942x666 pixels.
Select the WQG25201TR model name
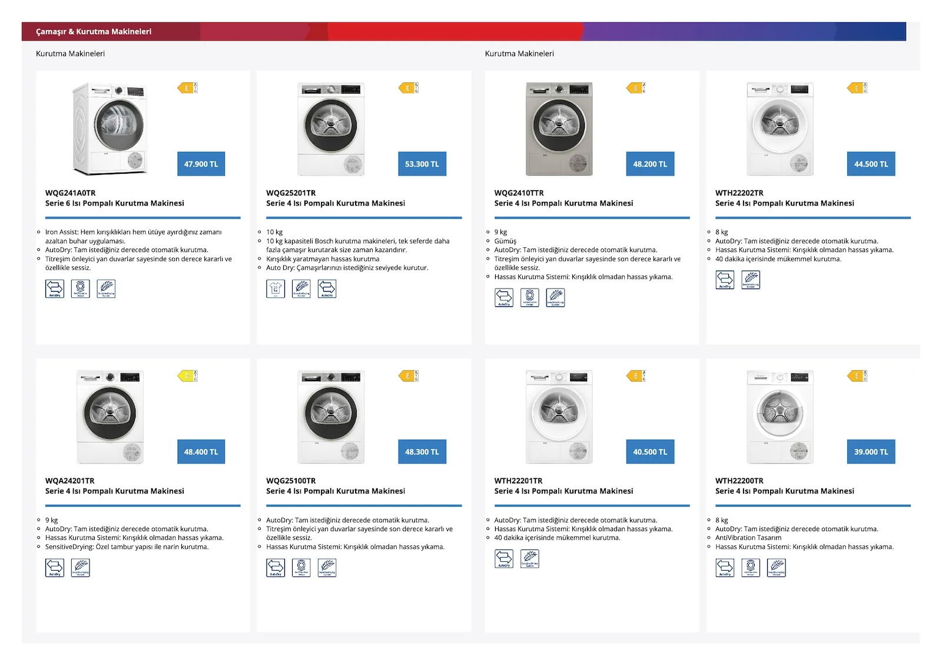[291, 193]
